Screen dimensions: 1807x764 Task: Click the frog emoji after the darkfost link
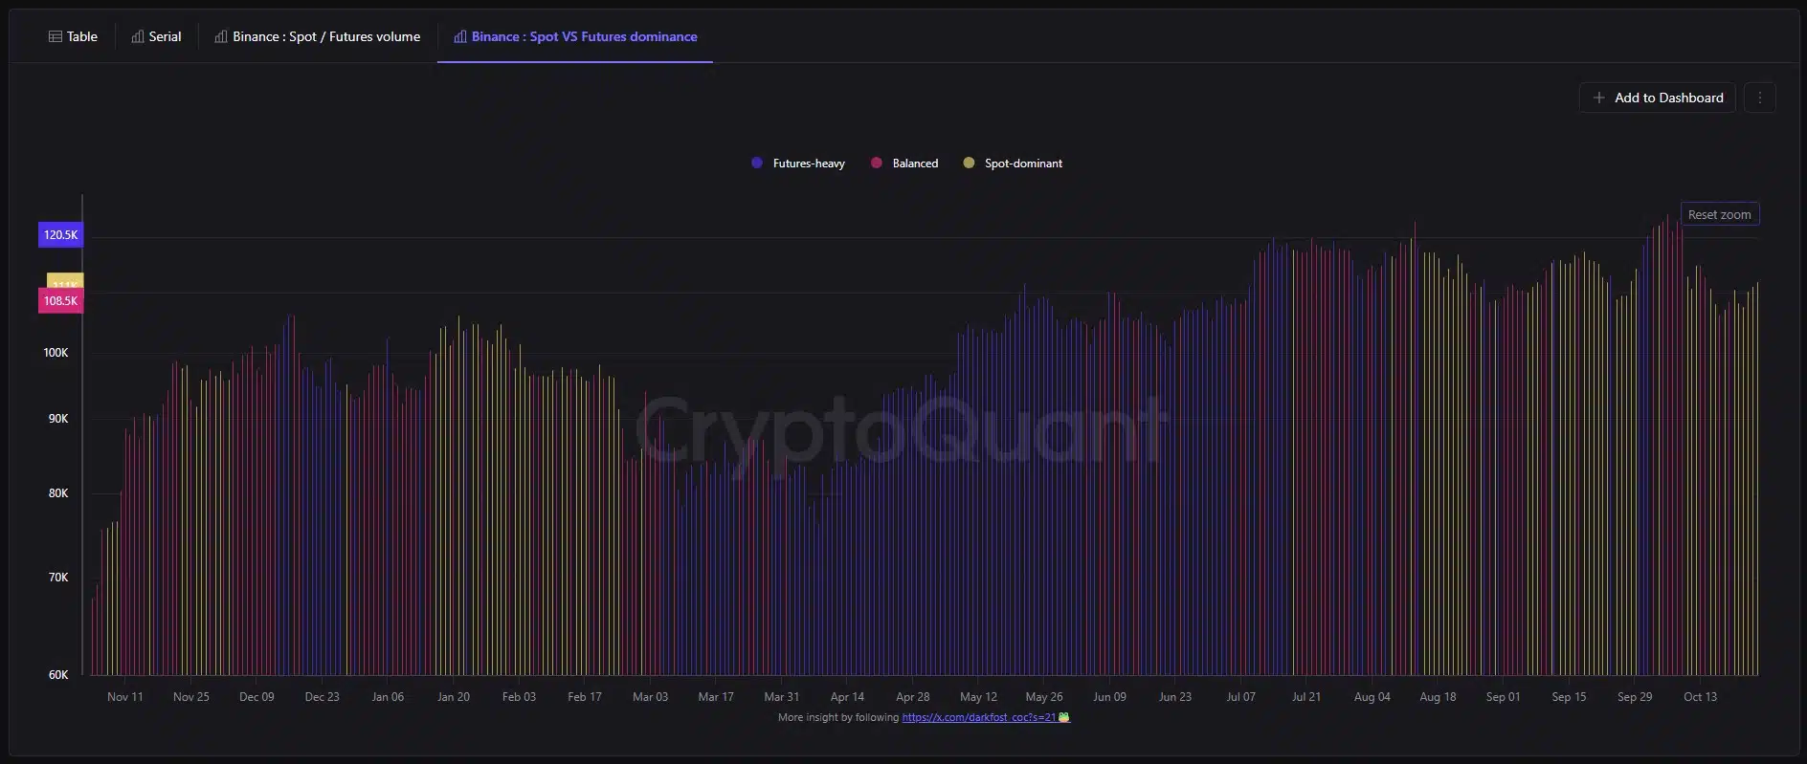1064,717
